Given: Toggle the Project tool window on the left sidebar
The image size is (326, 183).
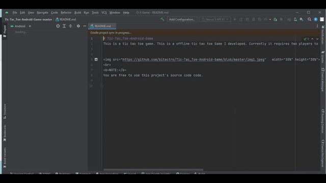Looking at the screenshot, I should 5,31.
